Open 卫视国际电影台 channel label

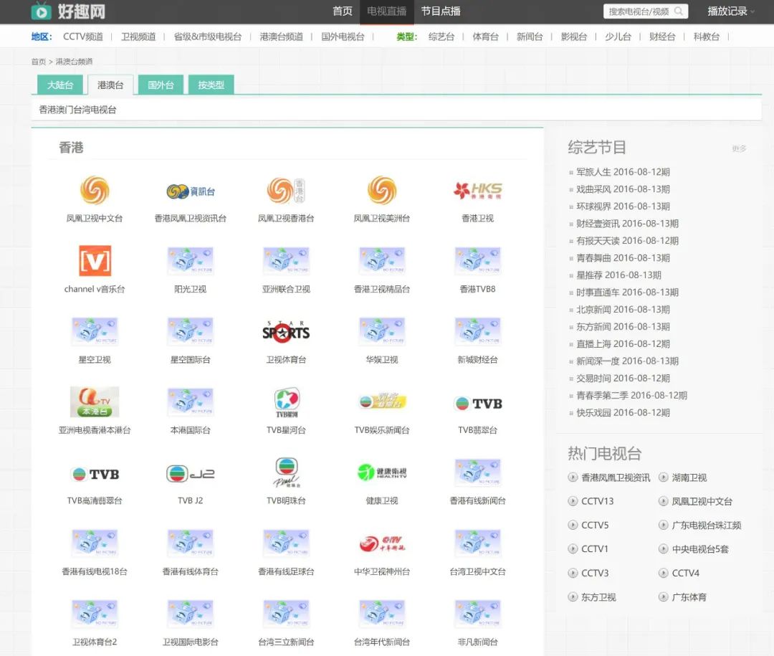coord(191,642)
